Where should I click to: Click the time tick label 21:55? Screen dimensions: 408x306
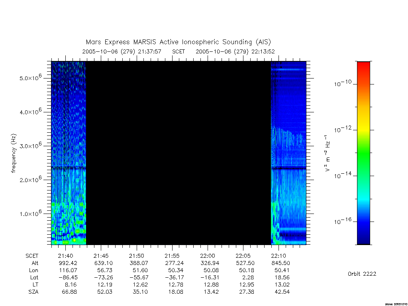172,256
